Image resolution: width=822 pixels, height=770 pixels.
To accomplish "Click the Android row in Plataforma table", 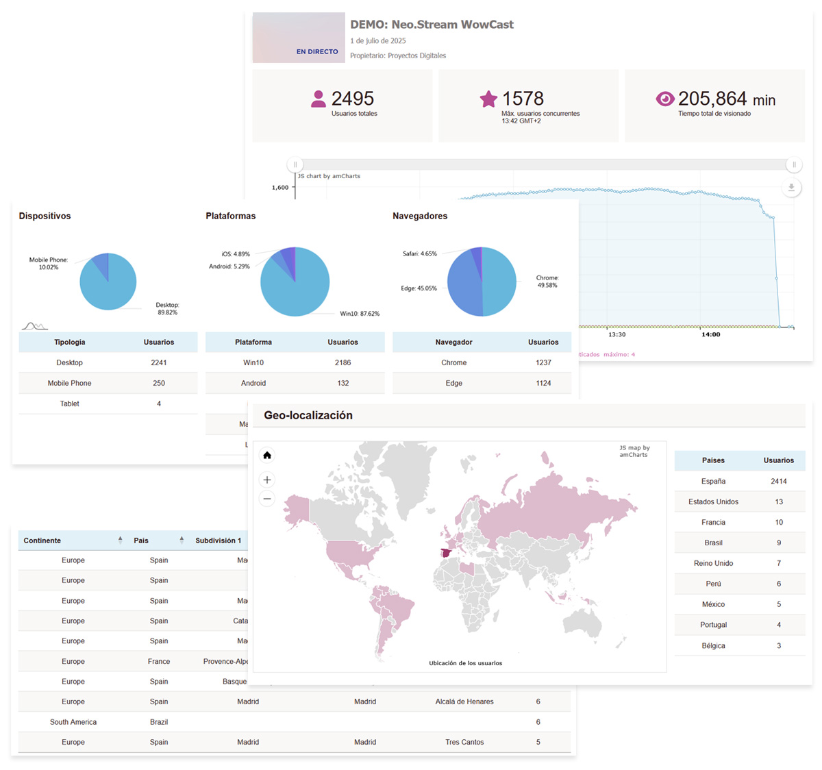I will pos(295,383).
